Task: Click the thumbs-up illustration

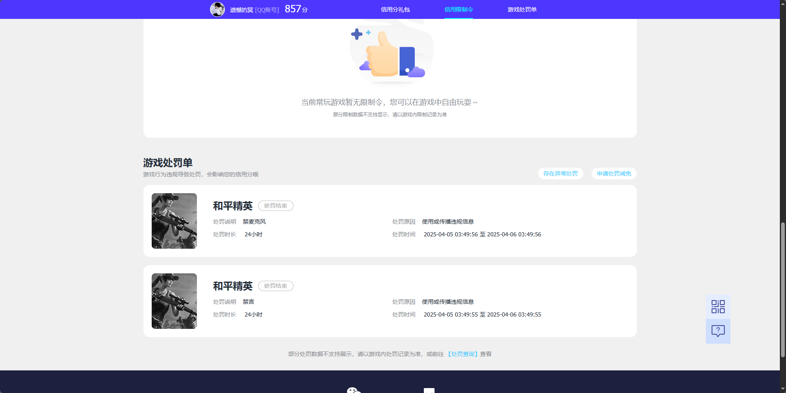Action: (391, 53)
